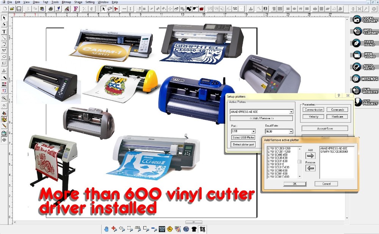This screenshot has height=234, width=379.
Task: Click the stamp icon in the top toolbar
Action: 251,9
